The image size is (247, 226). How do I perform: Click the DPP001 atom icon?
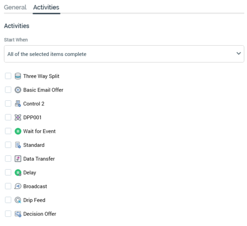point(18,118)
